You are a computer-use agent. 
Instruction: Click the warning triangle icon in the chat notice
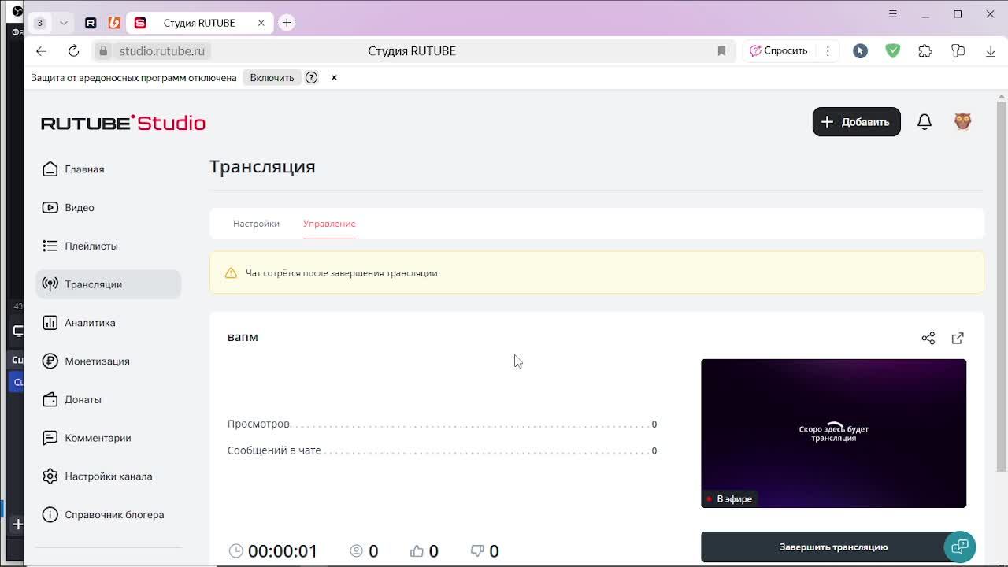(231, 272)
